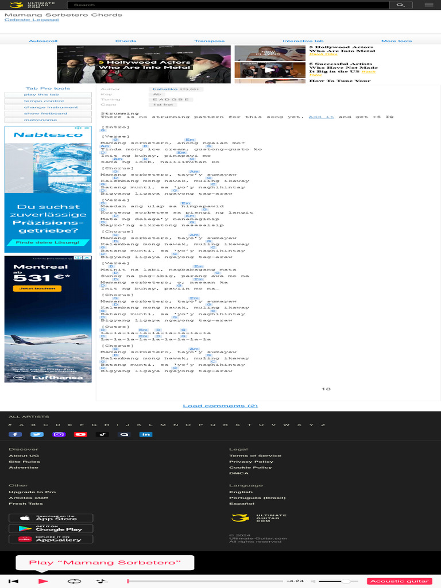Close the Lufthansa Montreal ad
The height and width of the screenshot is (588, 441).
pos(87,258)
